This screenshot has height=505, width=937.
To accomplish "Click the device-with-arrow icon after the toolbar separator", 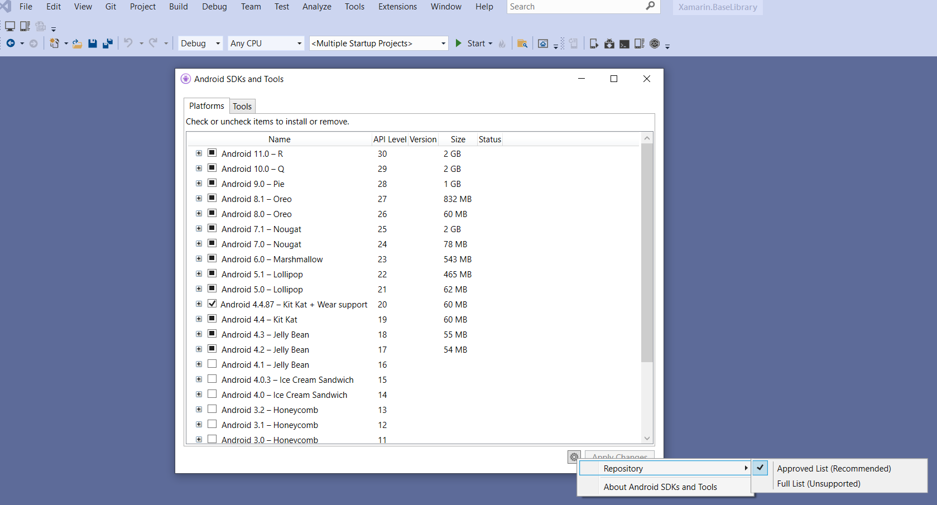I will 594,44.
